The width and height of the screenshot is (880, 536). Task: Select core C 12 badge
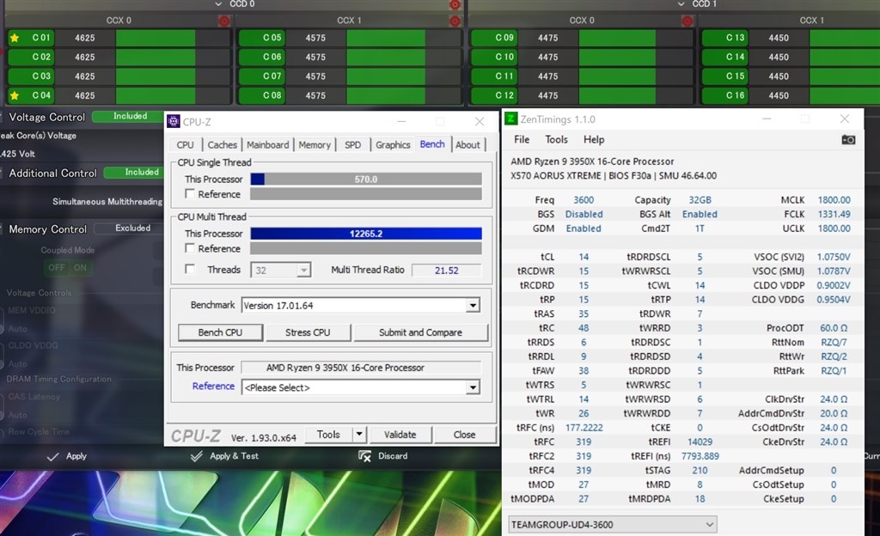(494, 95)
